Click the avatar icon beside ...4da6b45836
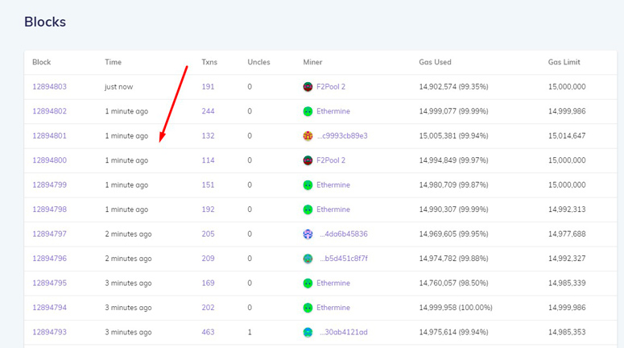 [308, 234]
